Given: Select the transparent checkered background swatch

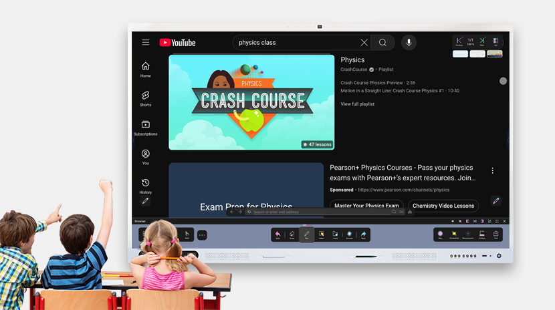Looking at the screenshot, I should click(477, 53).
